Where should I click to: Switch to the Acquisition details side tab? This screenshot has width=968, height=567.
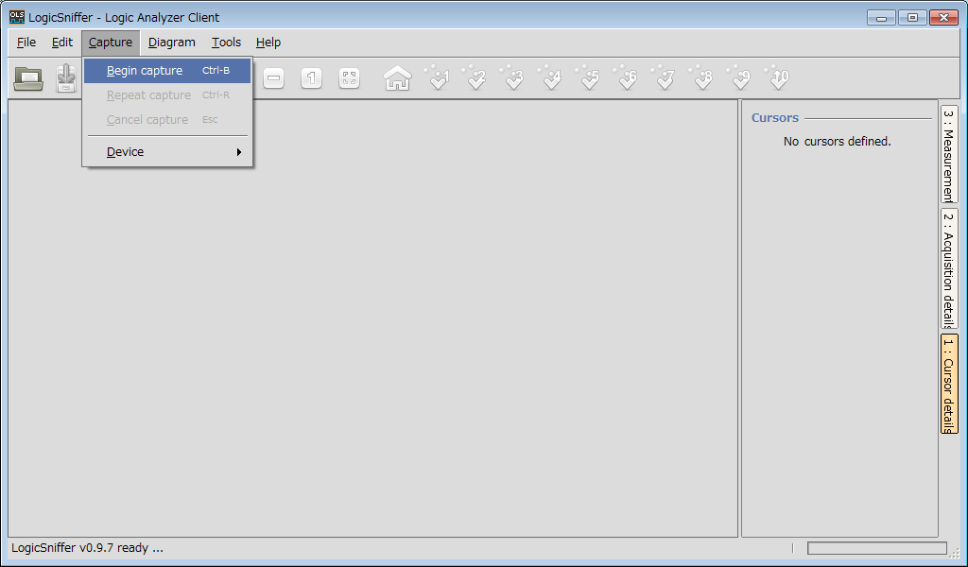coord(949,268)
